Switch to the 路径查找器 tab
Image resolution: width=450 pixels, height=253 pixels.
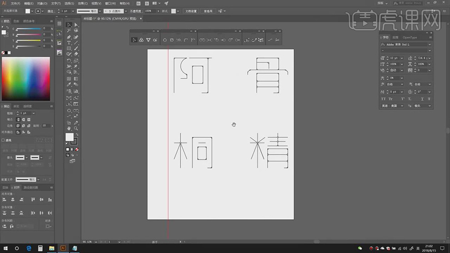click(x=31, y=187)
